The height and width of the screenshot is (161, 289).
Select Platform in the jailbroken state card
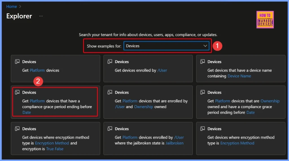coord(130,137)
